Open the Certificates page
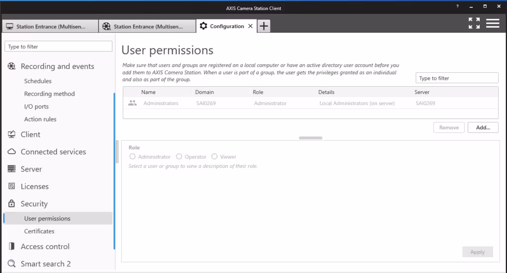Image resolution: width=507 pixels, height=273 pixels. (39, 231)
